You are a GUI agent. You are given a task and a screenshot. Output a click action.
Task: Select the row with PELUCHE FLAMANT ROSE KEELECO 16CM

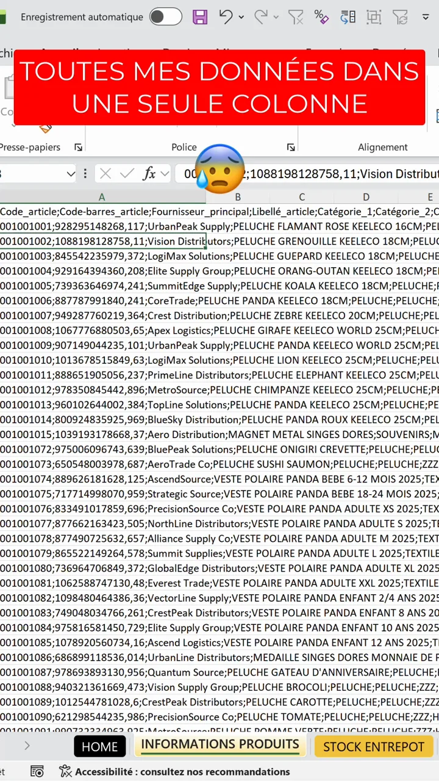(220, 226)
